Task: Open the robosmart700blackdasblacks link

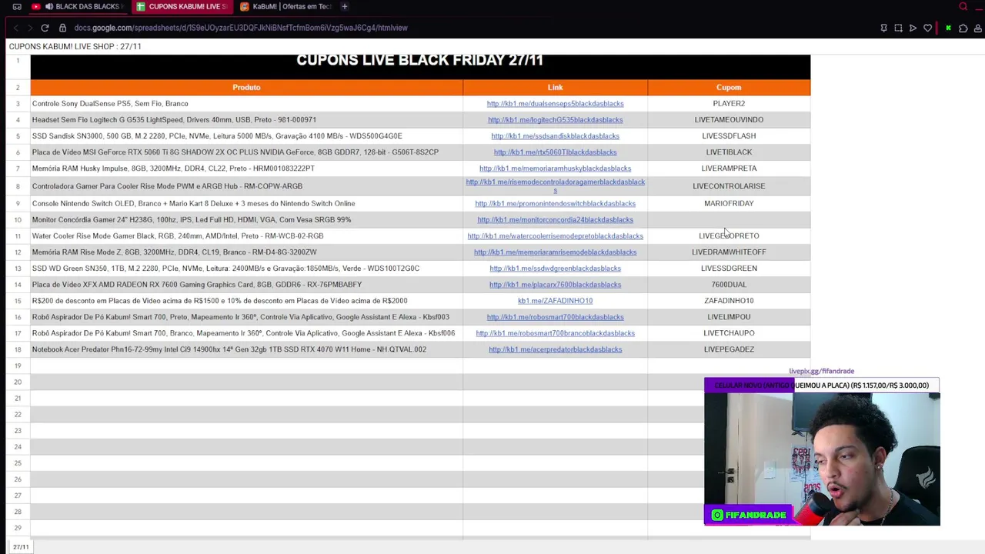Action: 555,317
